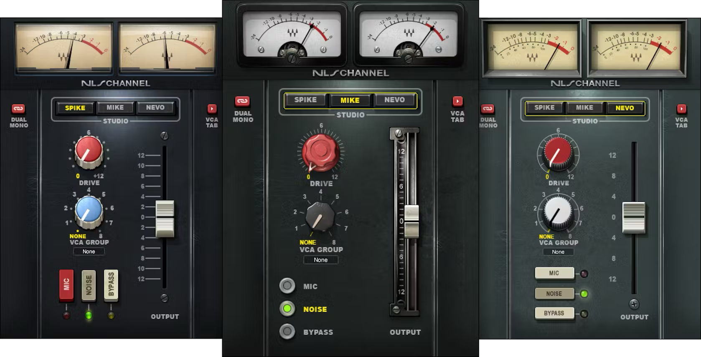This screenshot has height=357, width=701.
Task: Click the white VCA Group knob on Nevo panel
Action: (558, 213)
